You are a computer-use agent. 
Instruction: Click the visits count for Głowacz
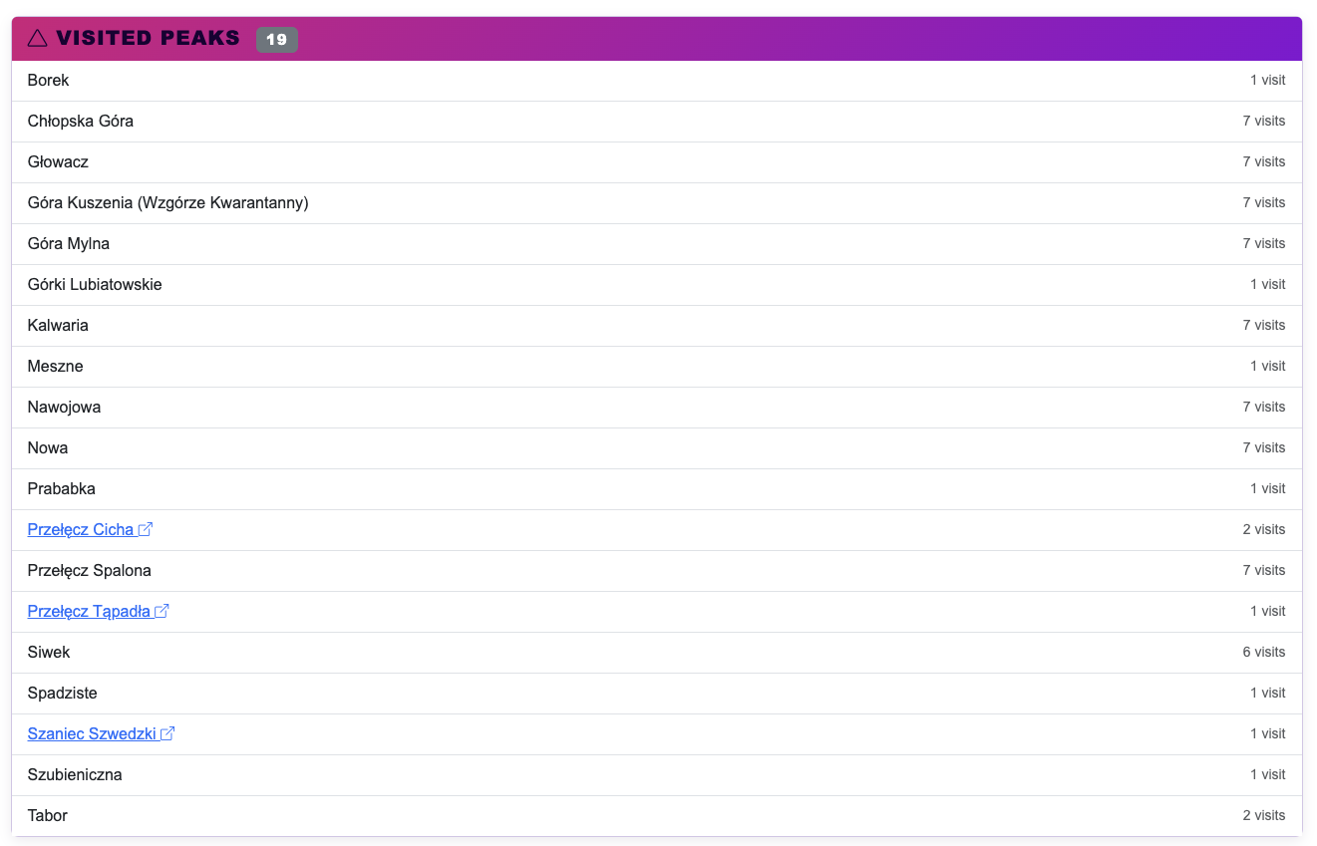1264,161
